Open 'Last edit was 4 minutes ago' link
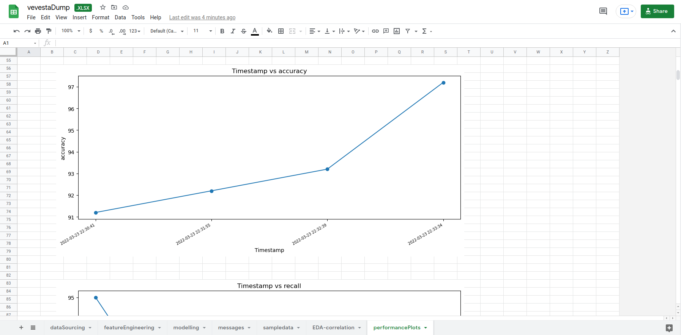This screenshot has width=681, height=335. click(202, 17)
